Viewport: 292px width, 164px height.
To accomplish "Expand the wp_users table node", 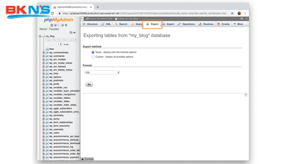I will (44, 133).
